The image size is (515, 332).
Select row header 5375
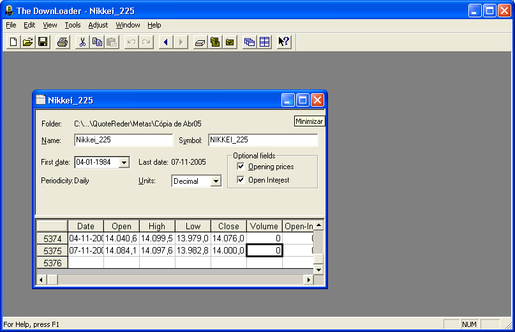pos(52,251)
